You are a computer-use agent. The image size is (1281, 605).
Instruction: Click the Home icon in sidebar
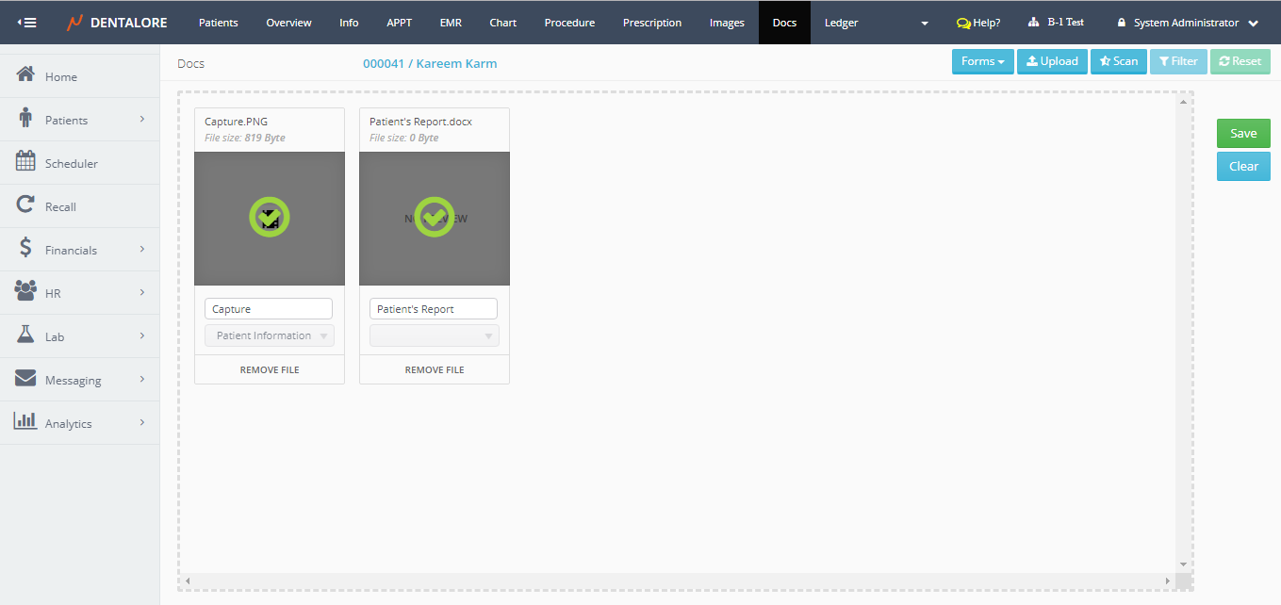click(26, 75)
